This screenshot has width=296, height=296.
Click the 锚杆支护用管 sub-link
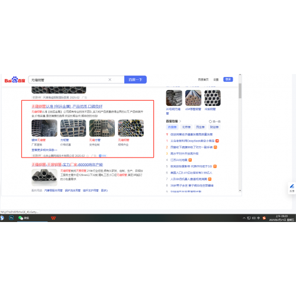click(91, 191)
